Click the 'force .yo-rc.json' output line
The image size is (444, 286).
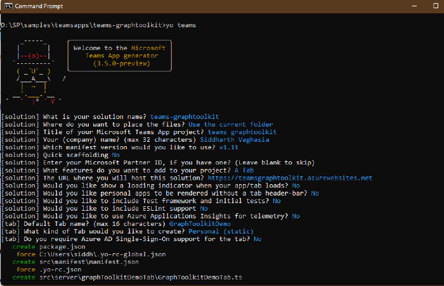(47, 269)
